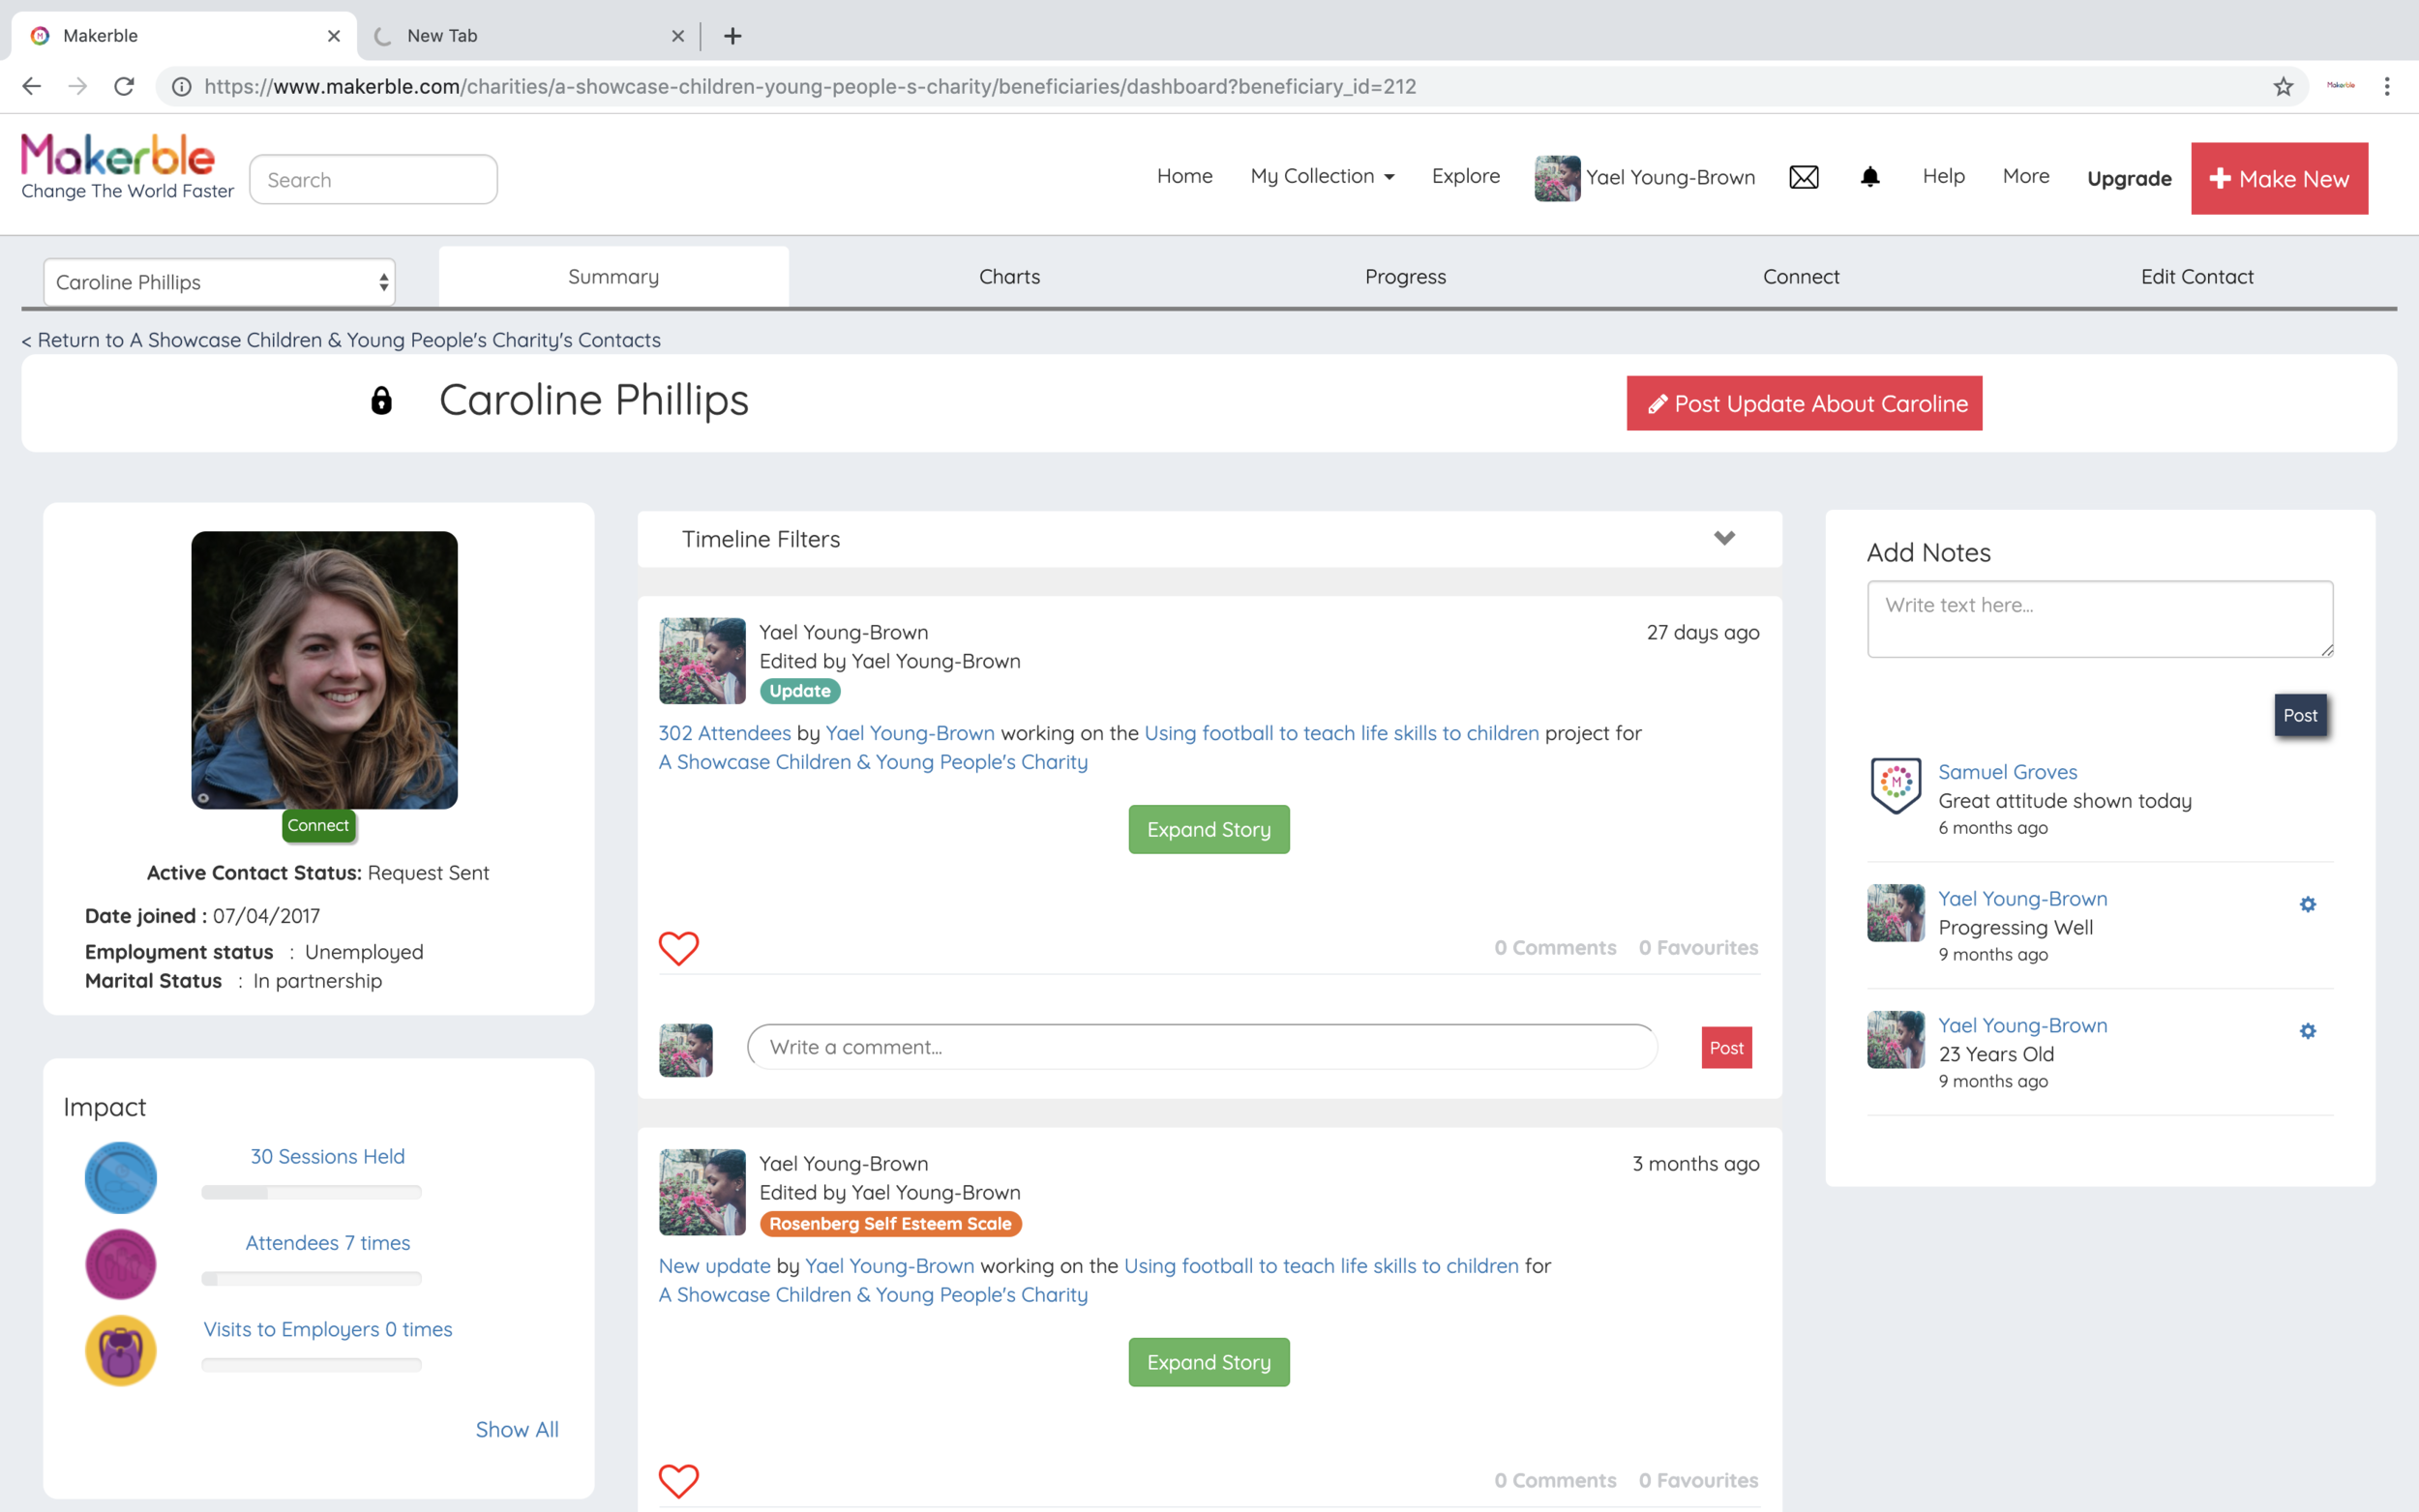Expand the Timeline Filters chevron
The width and height of the screenshot is (2419, 1512).
point(1724,538)
